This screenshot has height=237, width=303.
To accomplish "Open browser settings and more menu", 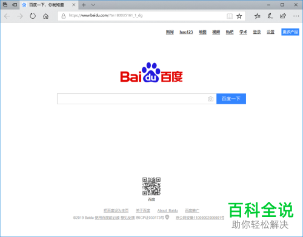I will (x=296, y=16).
